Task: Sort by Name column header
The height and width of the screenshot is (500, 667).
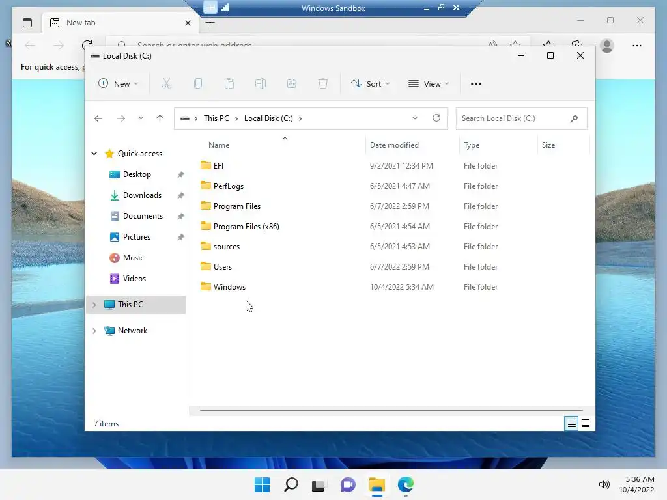Action: click(219, 145)
